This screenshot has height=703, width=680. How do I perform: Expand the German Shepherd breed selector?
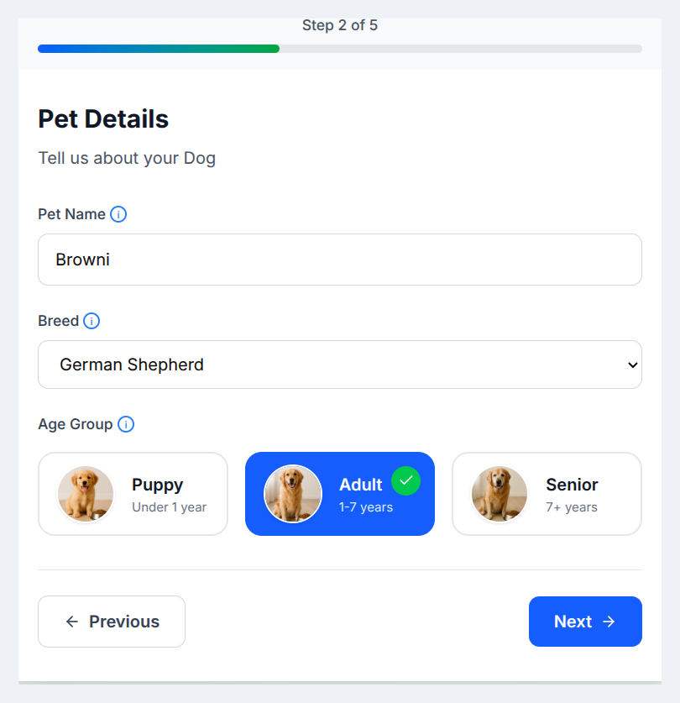[x=339, y=365]
